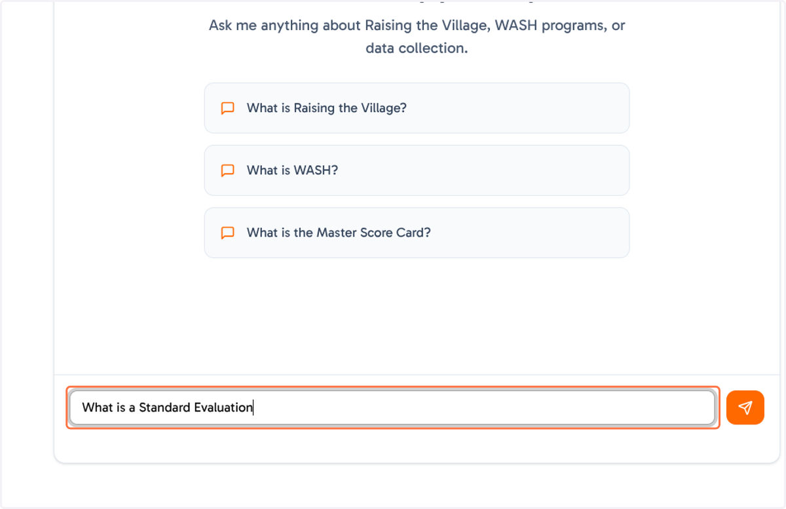
Task: Click empty space inside the Master Score Card suggestion card
Action: pos(531,233)
